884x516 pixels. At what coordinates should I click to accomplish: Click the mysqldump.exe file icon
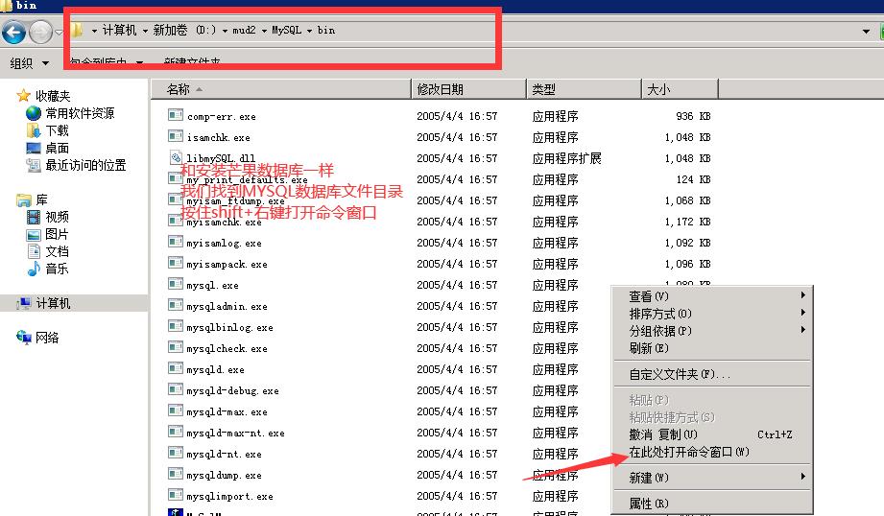click(x=175, y=474)
